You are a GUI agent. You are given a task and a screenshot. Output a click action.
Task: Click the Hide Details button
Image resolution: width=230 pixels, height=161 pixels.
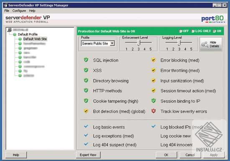point(211,44)
